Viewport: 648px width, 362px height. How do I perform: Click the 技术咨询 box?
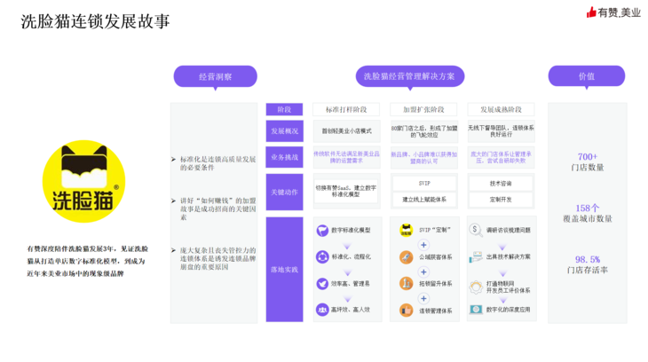[502, 184]
